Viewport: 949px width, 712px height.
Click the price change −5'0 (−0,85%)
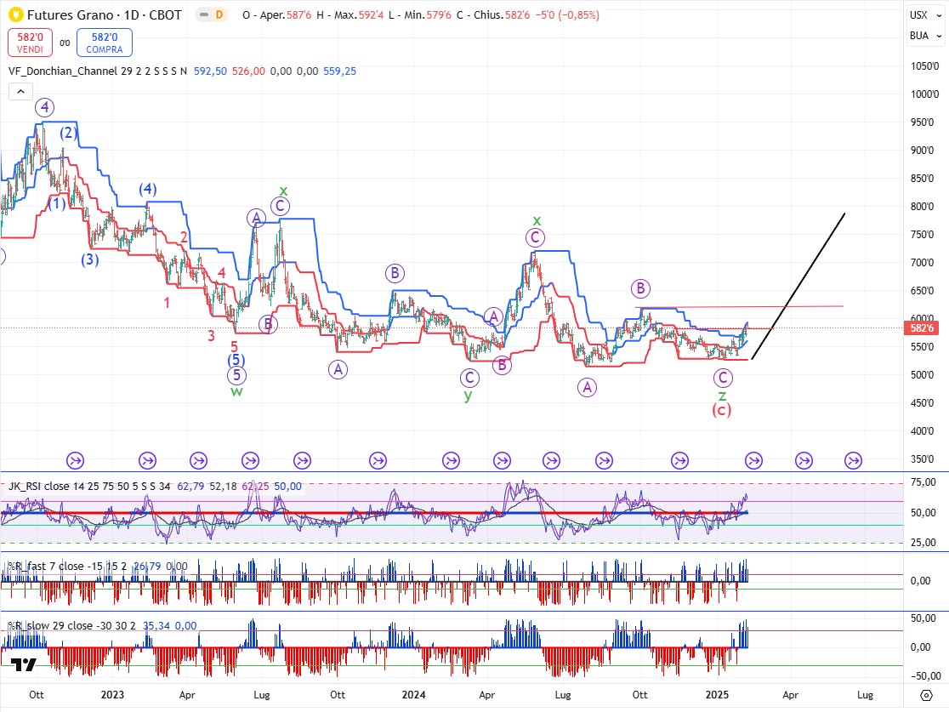[x=568, y=15]
